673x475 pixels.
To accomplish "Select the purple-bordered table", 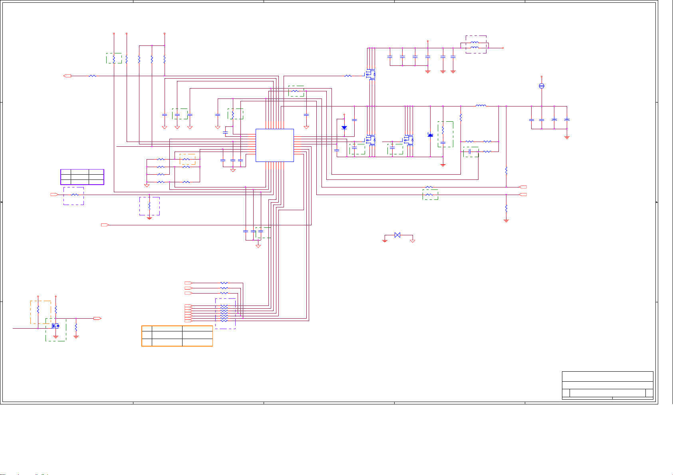I will [82, 177].
